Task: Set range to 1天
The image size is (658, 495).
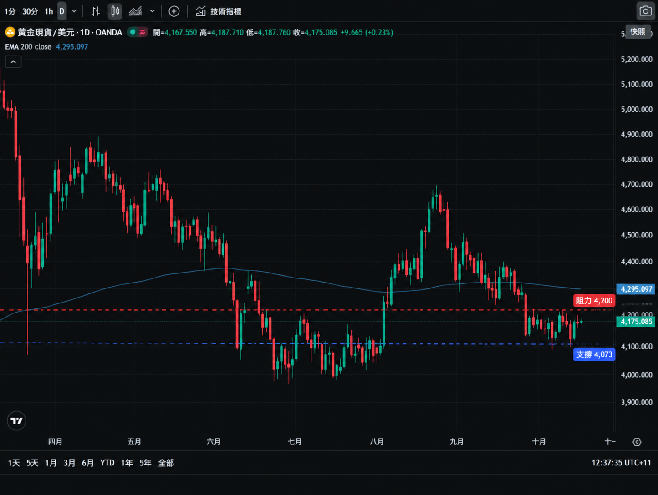Action: [14, 463]
